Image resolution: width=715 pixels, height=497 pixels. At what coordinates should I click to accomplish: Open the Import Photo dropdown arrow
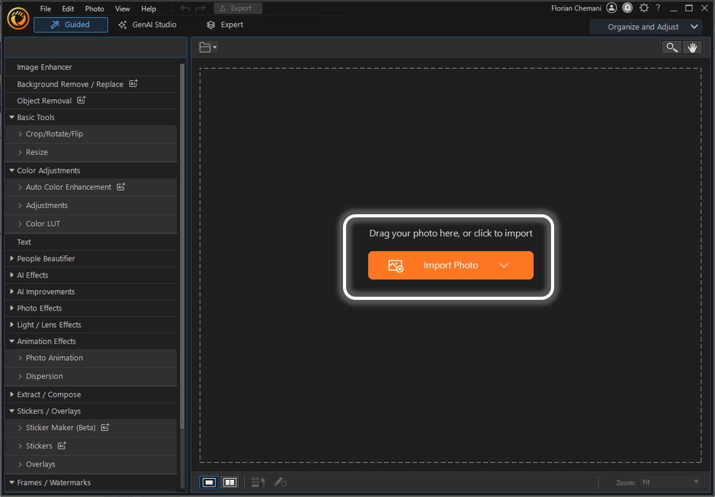[x=504, y=265]
